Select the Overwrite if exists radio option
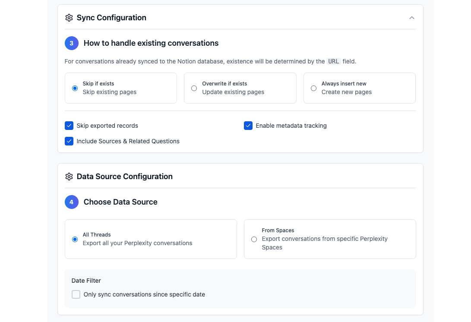 tap(194, 88)
